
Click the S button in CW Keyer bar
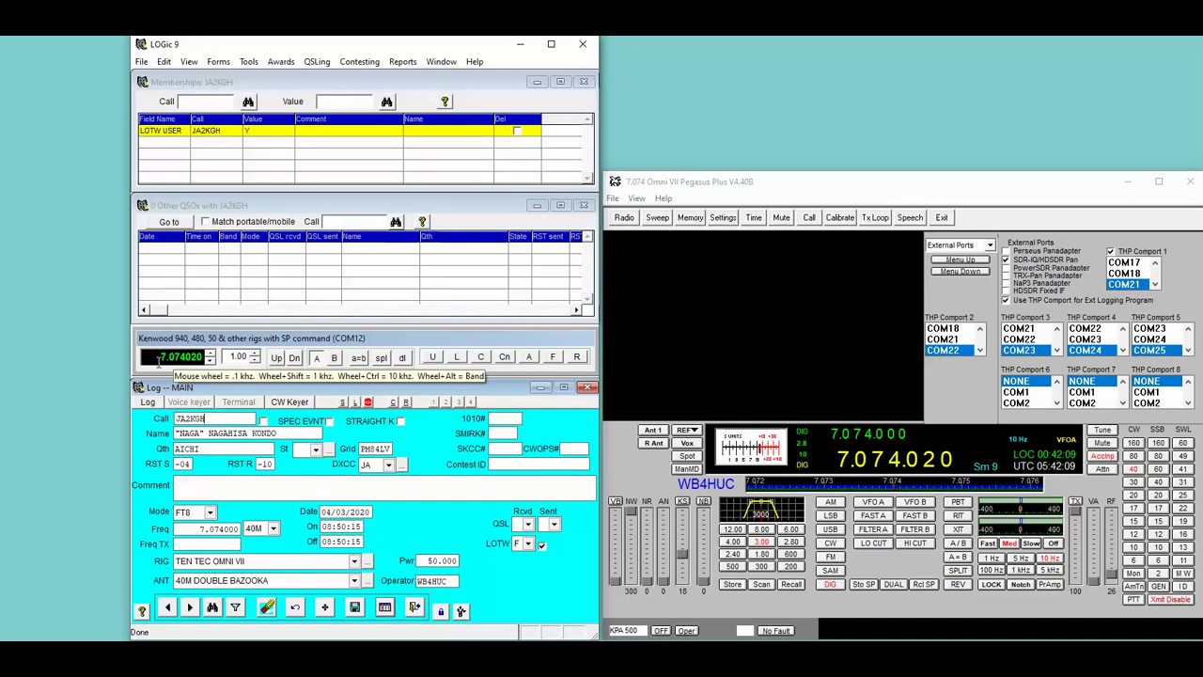tap(342, 402)
